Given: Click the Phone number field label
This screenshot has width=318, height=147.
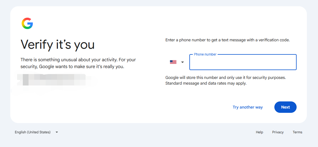Looking at the screenshot, I should pyautogui.click(x=205, y=54).
